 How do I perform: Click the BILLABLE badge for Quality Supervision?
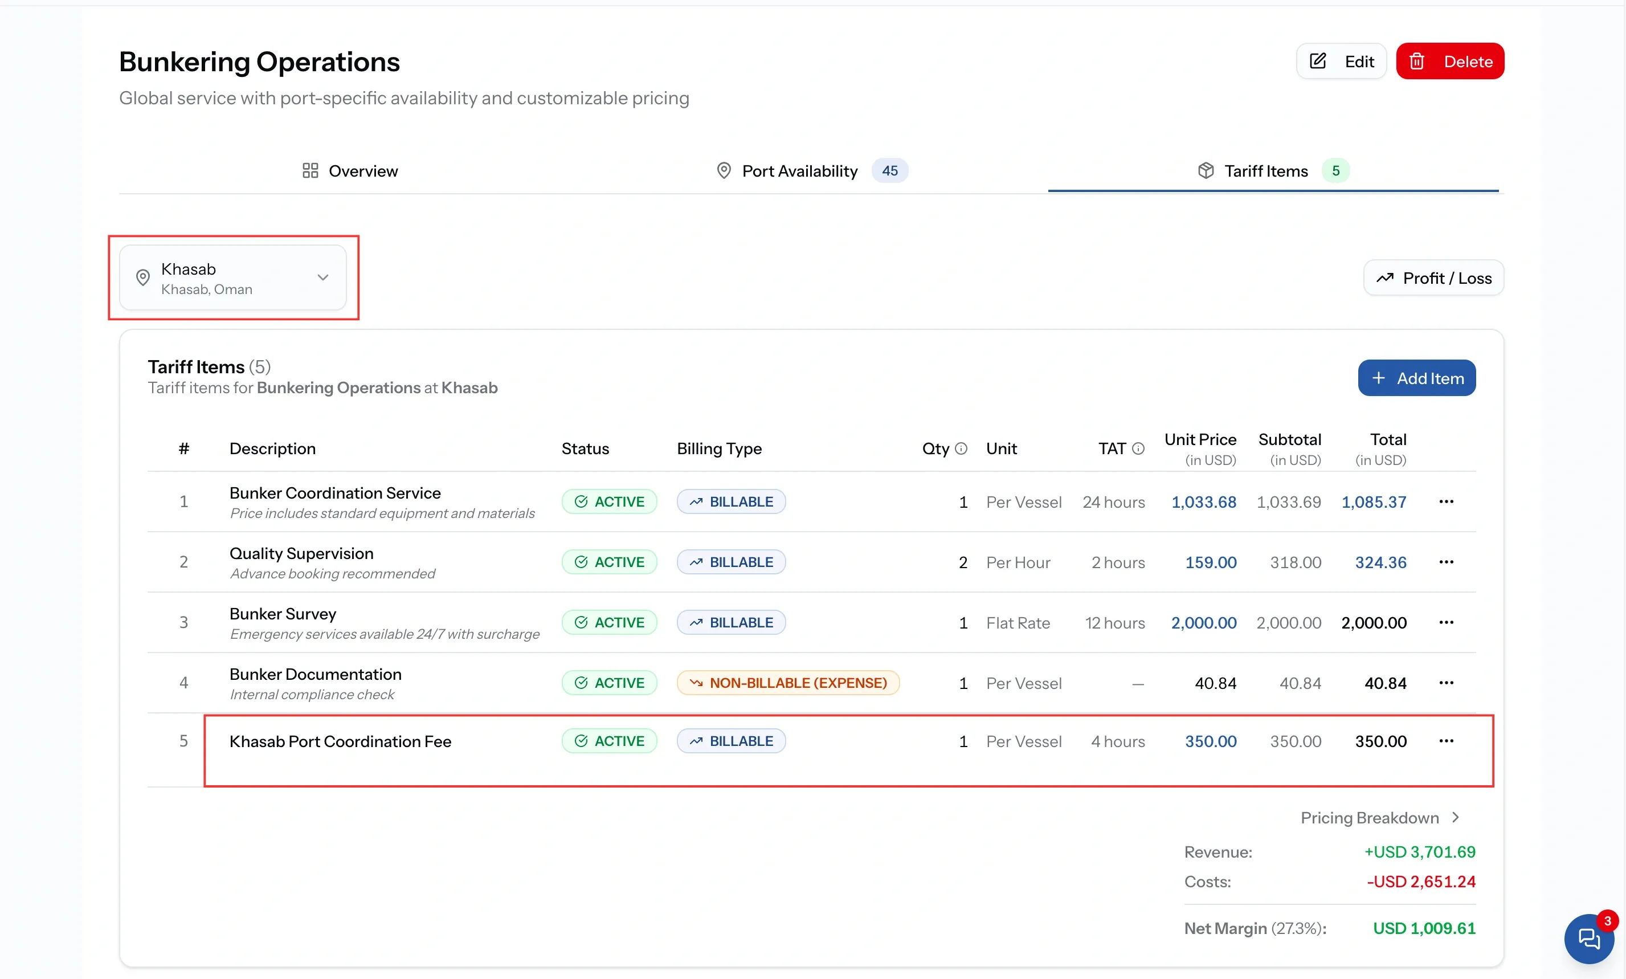coord(731,562)
